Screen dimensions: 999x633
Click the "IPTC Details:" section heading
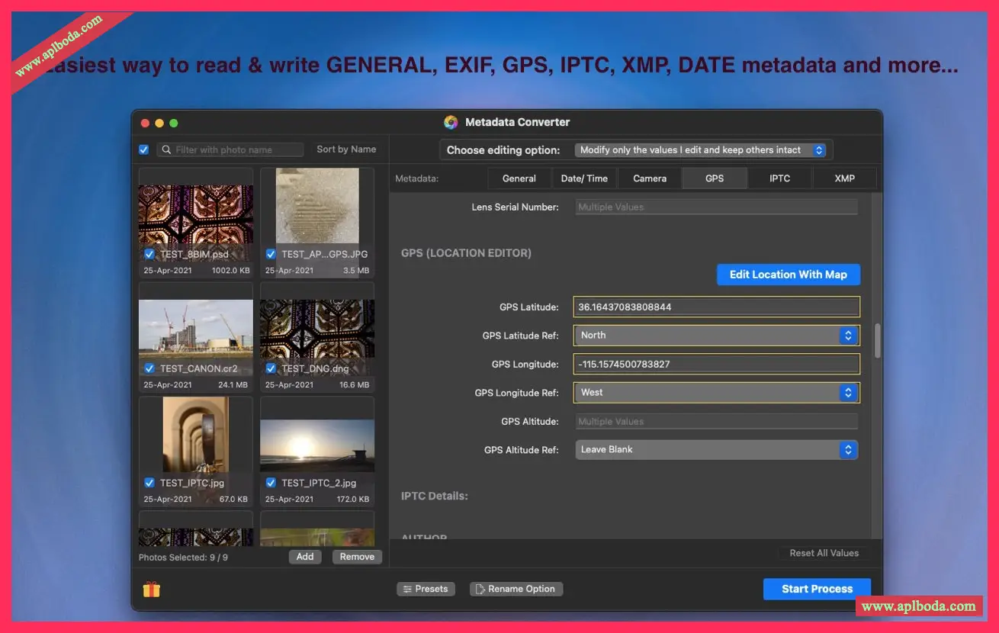(x=435, y=496)
